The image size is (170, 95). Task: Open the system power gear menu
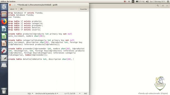click(x=168, y=2)
